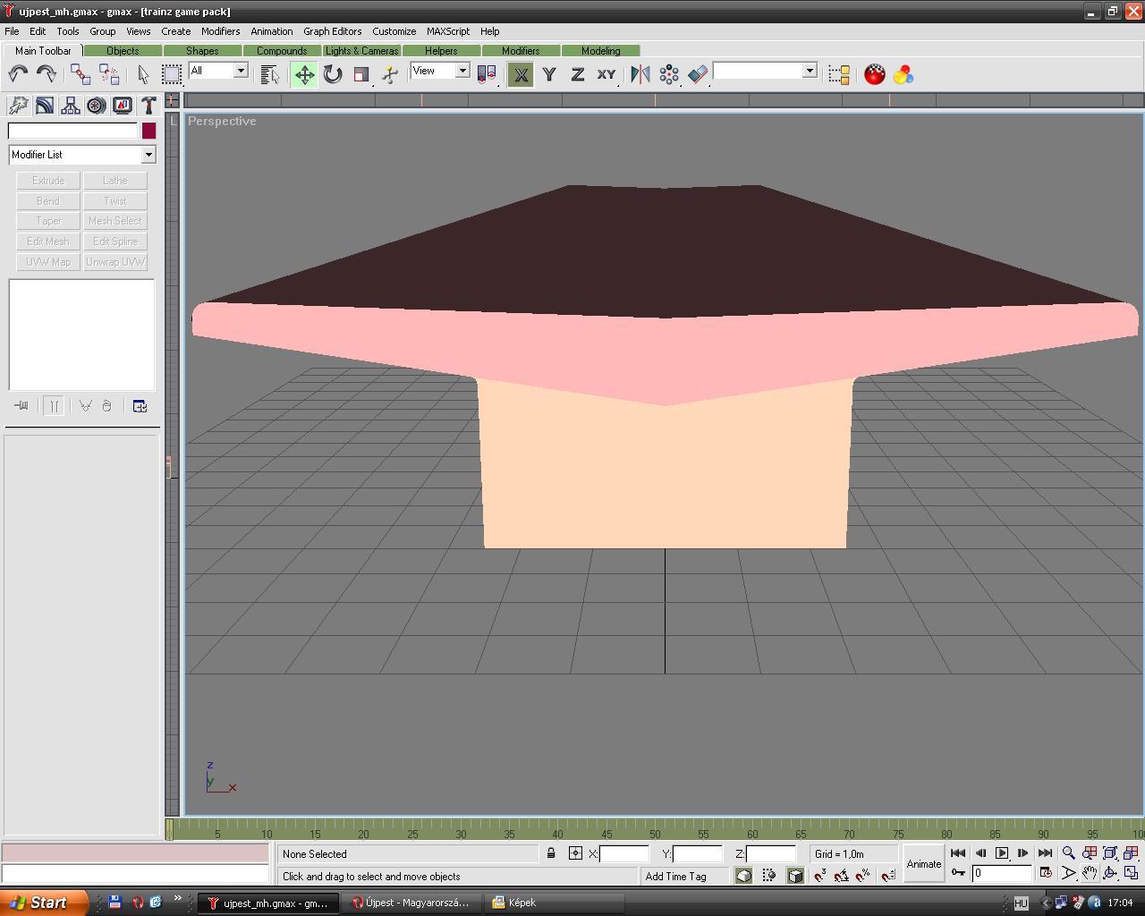1145x916 pixels.
Task: Toggle the Restrict to Z axis button
Action: pyautogui.click(x=578, y=75)
